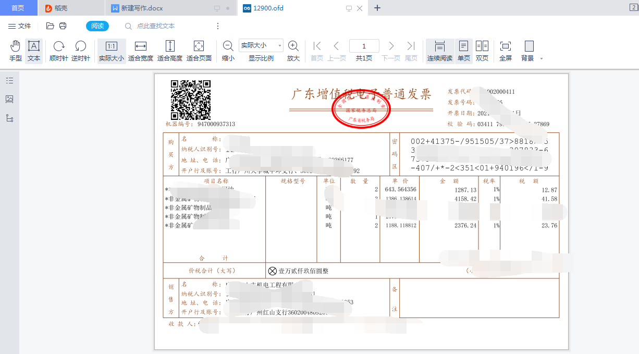639x354 pixels.
Task: Click the tab count indicator showing 2
Action: (634, 7)
